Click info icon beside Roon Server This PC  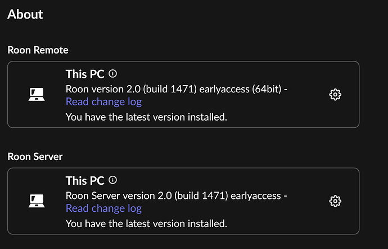pos(113,180)
